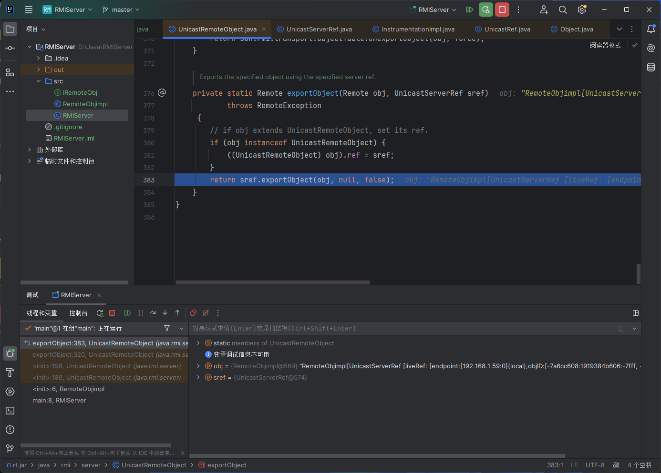The image size is (661, 473).
Task: Open the Debug tool window bug icon
Action: pyautogui.click(x=10, y=353)
